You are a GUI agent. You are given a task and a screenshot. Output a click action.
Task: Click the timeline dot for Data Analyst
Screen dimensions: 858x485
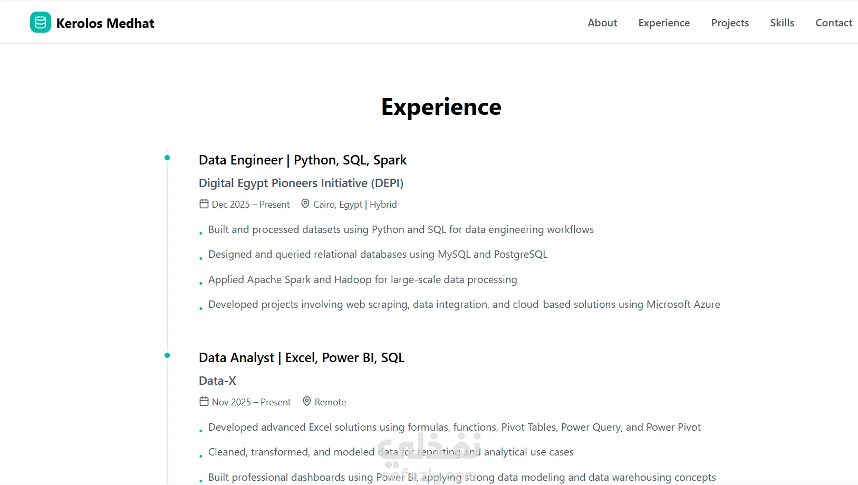[167, 355]
